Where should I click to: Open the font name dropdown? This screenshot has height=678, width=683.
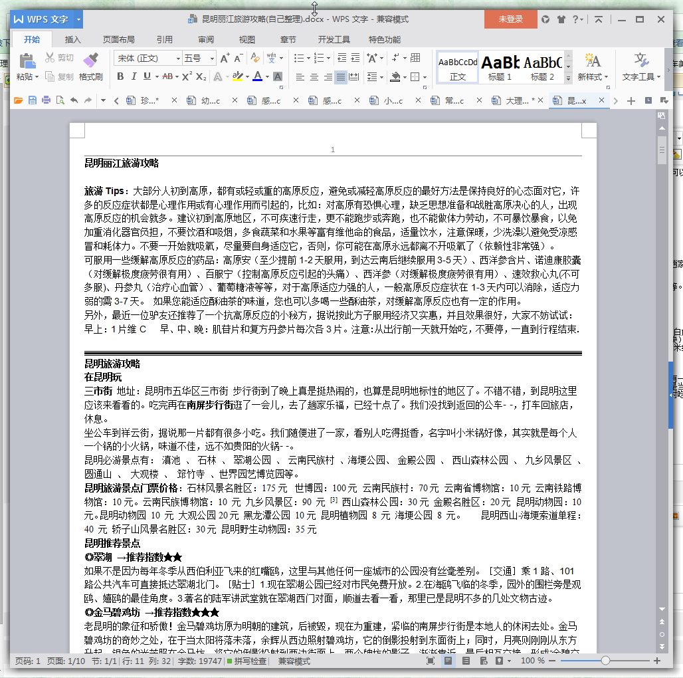click(178, 58)
